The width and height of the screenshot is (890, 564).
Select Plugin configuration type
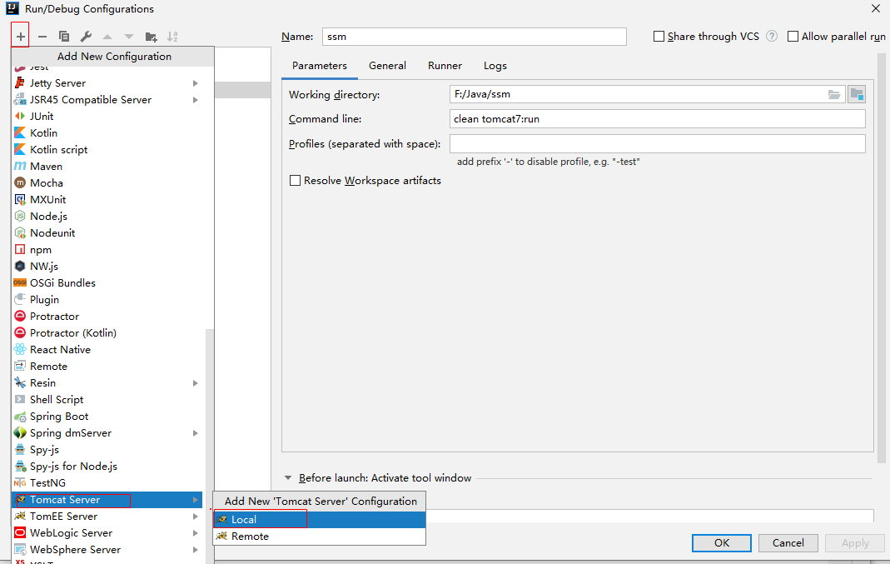(x=107, y=299)
